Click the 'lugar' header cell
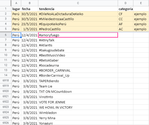The height and width of the screenshot is (125, 149). (x=16, y=9)
